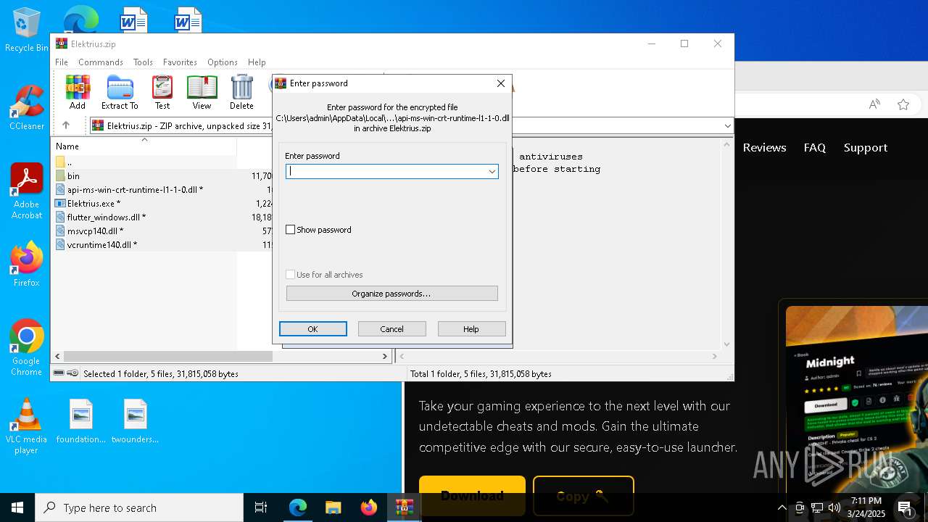The image size is (928, 522).
Task: Open the Commands menu
Action: coord(101,62)
